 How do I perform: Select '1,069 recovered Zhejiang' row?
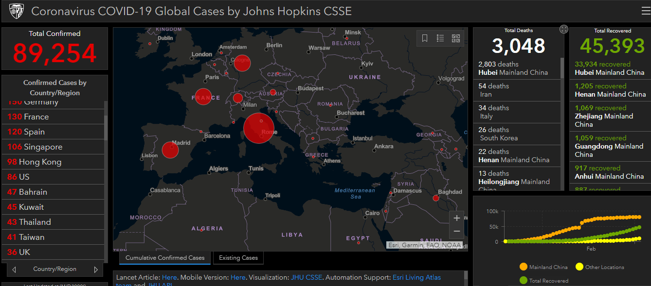[x=610, y=116]
